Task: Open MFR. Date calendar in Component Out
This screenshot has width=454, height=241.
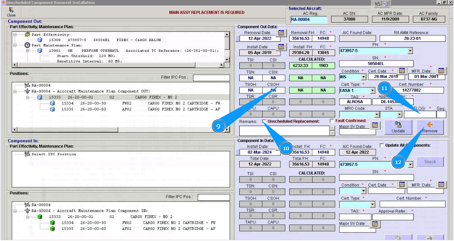Action: click(441, 70)
